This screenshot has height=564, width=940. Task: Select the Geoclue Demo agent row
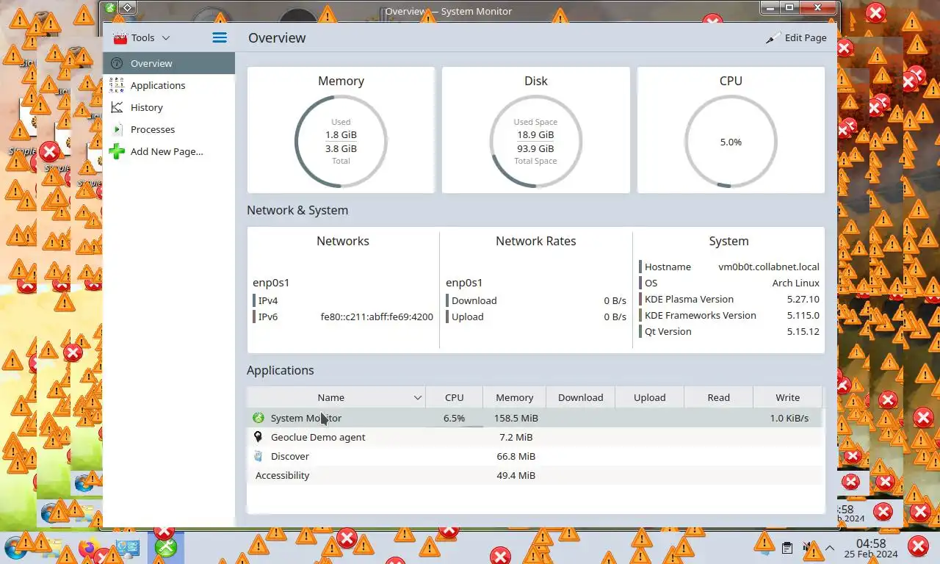[535, 437]
